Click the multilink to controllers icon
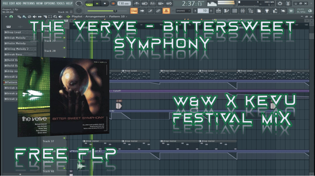This screenshot has width=315, height=176. point(158,11)
